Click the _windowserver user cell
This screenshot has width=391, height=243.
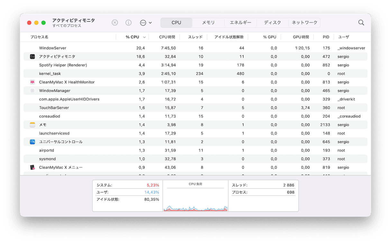pyautogui.click(x=351, y=48)
